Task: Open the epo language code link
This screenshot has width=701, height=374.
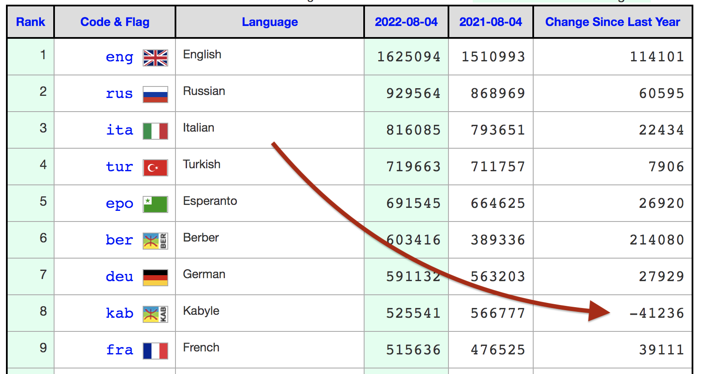Action: point(120,204)
